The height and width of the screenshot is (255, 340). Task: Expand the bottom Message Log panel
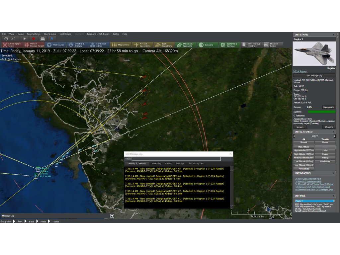[x=112, y=216]
